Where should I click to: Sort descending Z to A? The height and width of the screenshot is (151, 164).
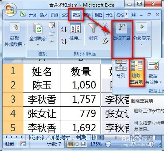click(x=64, y=41)
